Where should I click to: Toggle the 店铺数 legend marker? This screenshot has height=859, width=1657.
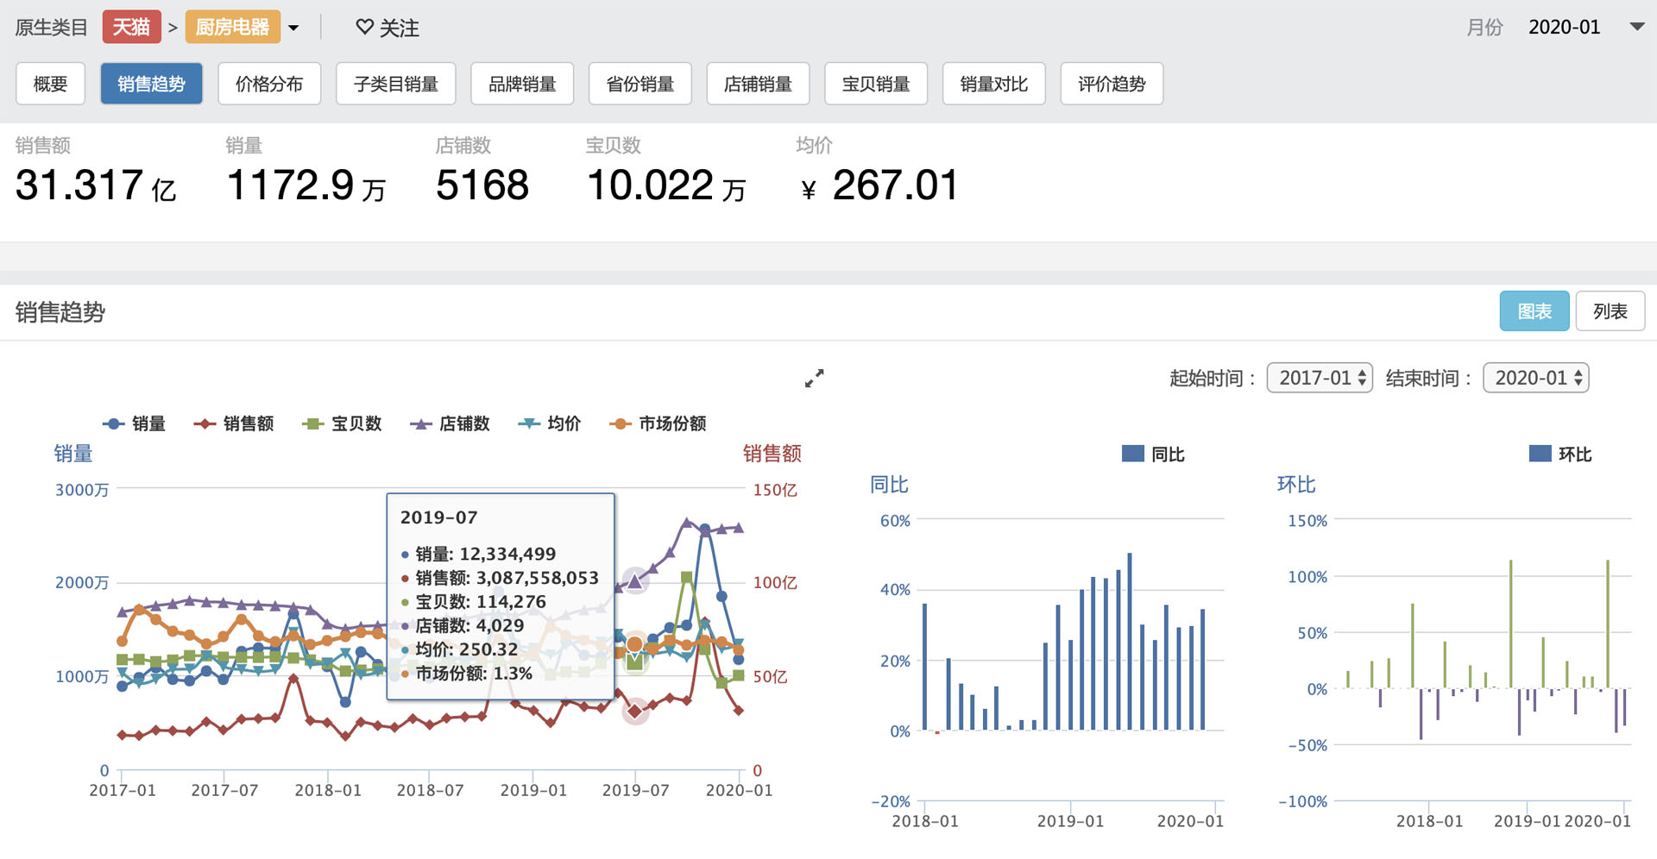click(x=420, y=423)
